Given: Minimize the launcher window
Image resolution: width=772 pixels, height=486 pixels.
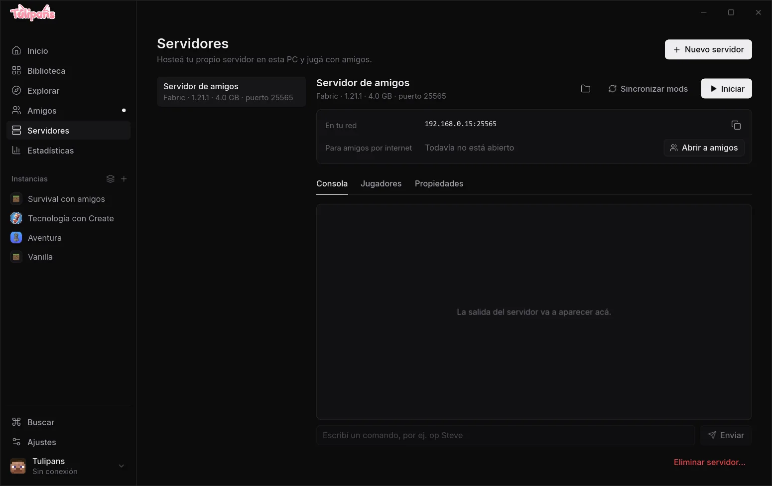Looking at the screenshot, I should (704, 12).
